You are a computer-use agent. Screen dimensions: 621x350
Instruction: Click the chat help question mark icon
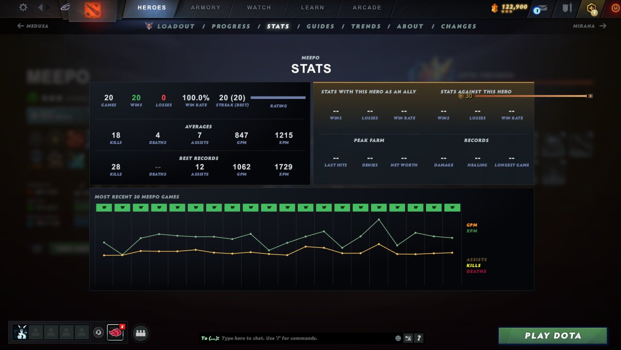[x=419, y=338]
